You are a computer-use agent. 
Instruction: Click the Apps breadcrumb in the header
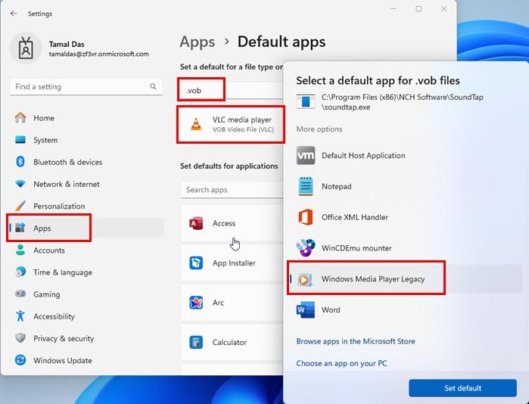[197, 42]
